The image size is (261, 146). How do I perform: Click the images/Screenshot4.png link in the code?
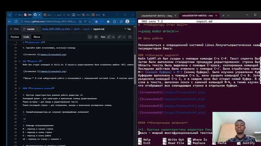point(53,54)
